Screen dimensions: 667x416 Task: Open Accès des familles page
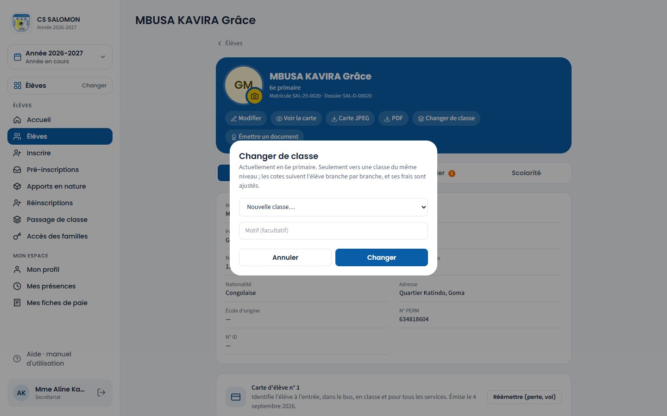pos(60,236)
